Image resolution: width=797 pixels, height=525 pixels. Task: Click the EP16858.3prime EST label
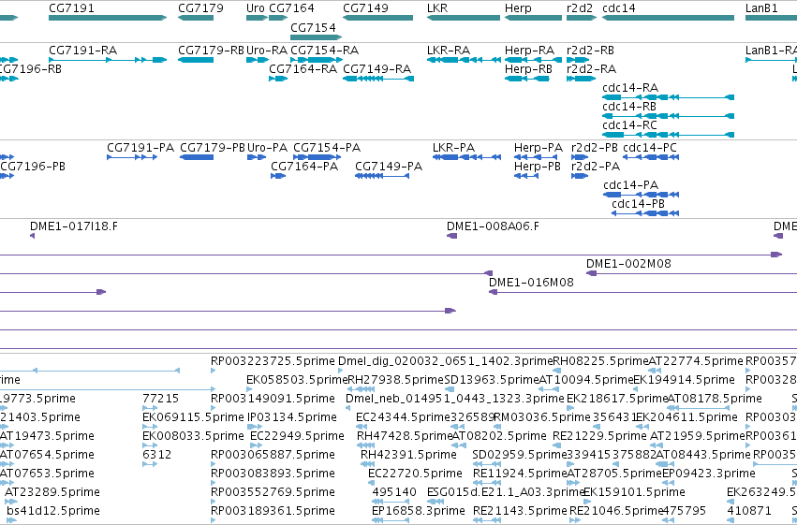pyautogui.click(x=419, y=511)
